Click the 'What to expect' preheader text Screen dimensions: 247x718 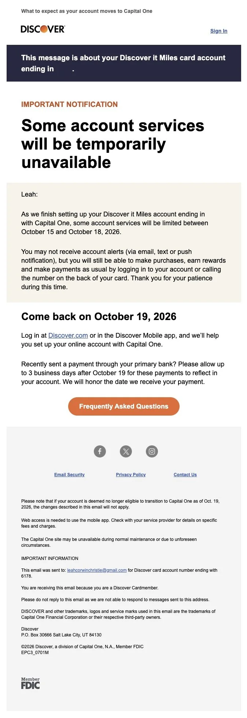[x=87, y=11]
